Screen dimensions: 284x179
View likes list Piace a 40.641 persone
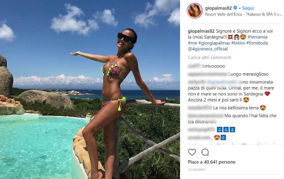[212, 162]
